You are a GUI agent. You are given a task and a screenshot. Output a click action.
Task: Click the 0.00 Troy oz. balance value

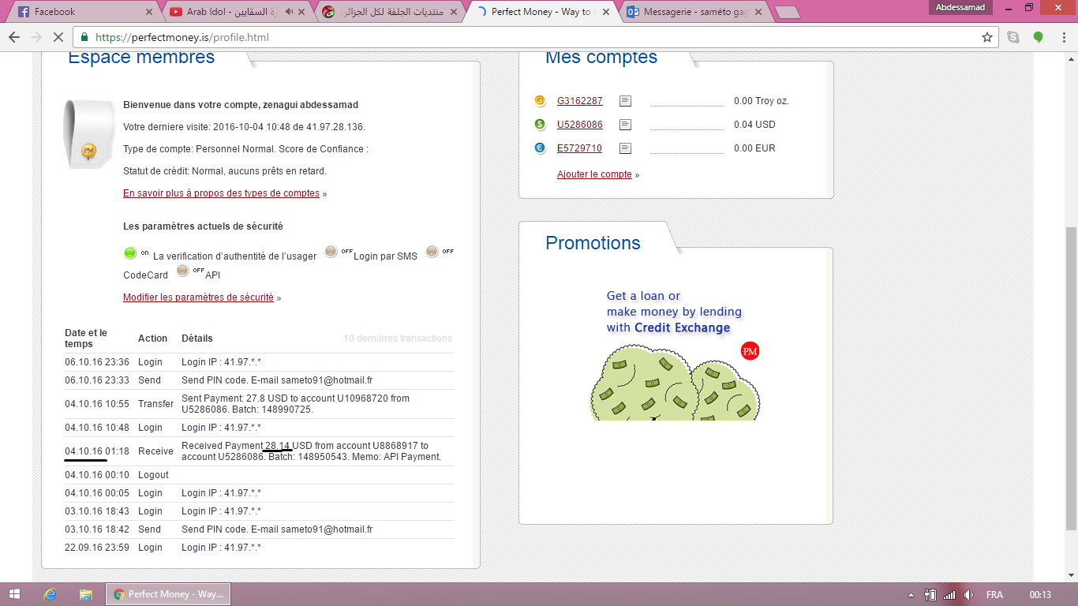(x=762, y=101)
